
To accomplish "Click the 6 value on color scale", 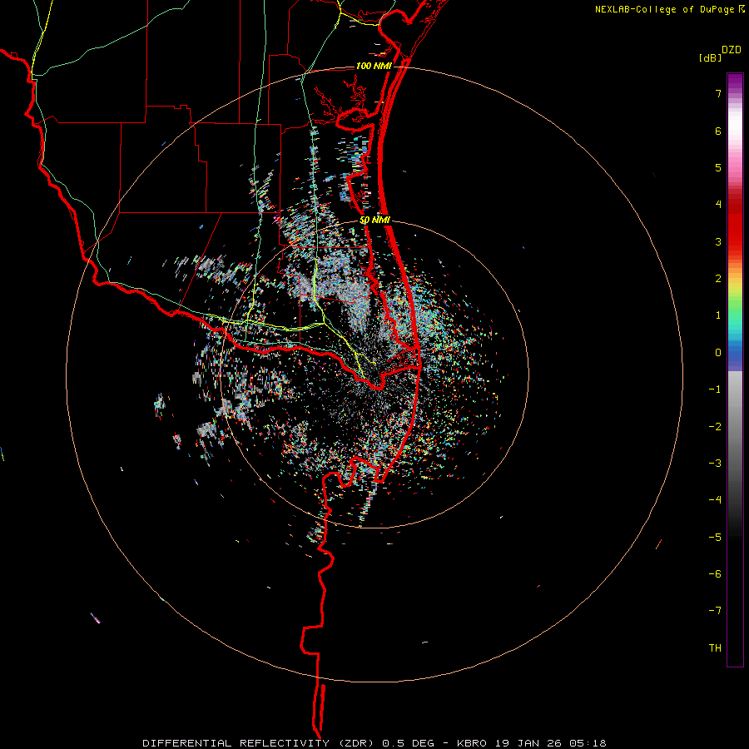I will [718, 131].
